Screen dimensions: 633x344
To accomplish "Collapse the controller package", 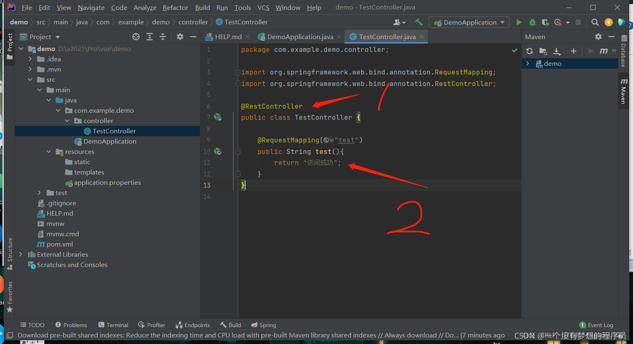I will (x=68, y=121).
